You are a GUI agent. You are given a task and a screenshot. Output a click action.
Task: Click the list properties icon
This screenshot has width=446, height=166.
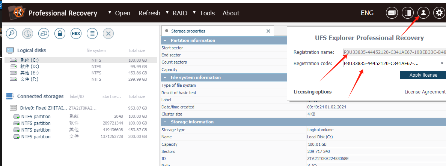pos(92,34)
